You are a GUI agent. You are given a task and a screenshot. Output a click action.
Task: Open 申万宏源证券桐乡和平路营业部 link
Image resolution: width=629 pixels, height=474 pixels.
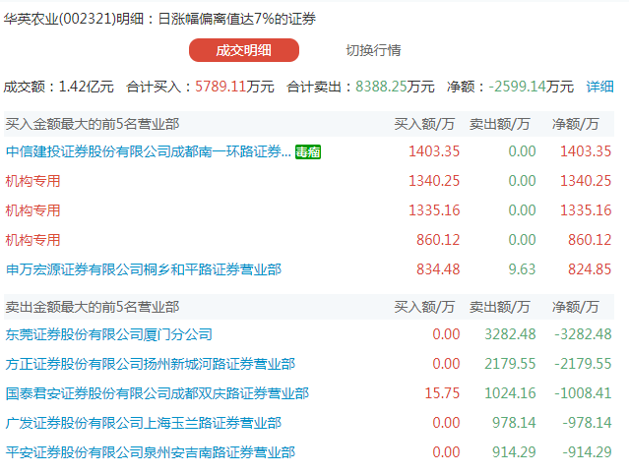[x=144, y=269]
